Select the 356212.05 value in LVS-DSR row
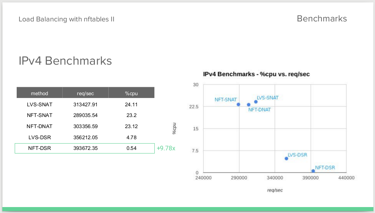 click(x=85, y=138)
